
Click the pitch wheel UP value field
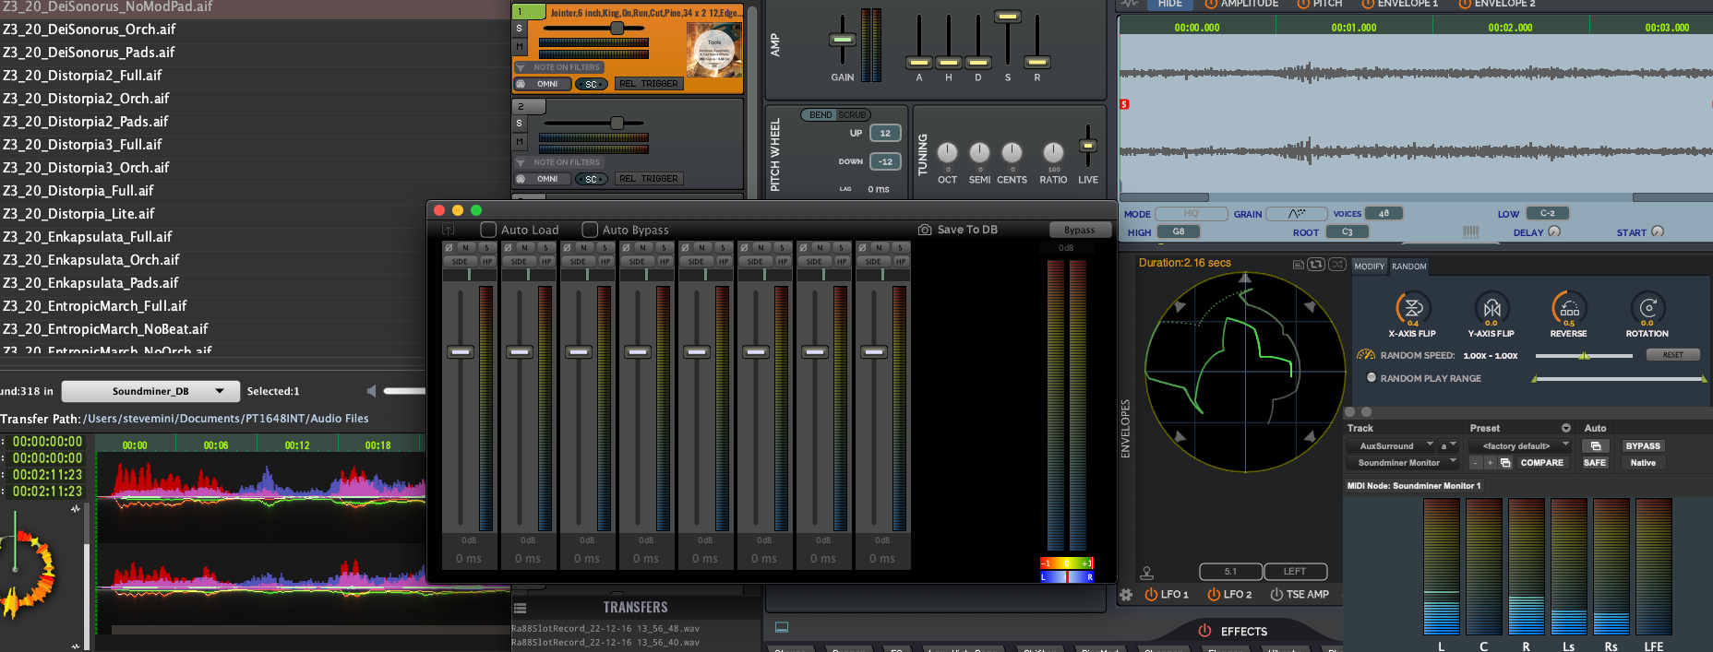tap(885, 134)
